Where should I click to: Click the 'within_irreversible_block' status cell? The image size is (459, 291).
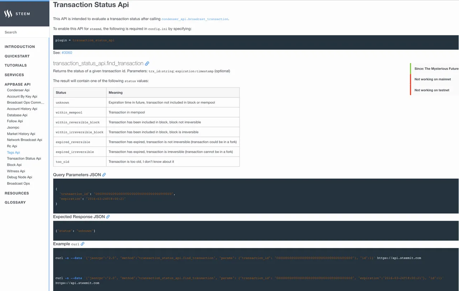tap(80, 132)
